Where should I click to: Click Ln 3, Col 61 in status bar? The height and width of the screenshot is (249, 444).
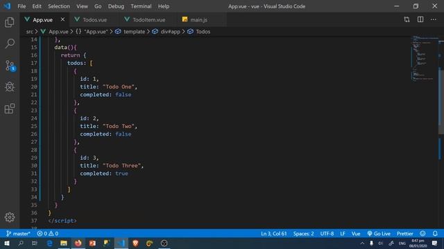click(x=274, y=234)
